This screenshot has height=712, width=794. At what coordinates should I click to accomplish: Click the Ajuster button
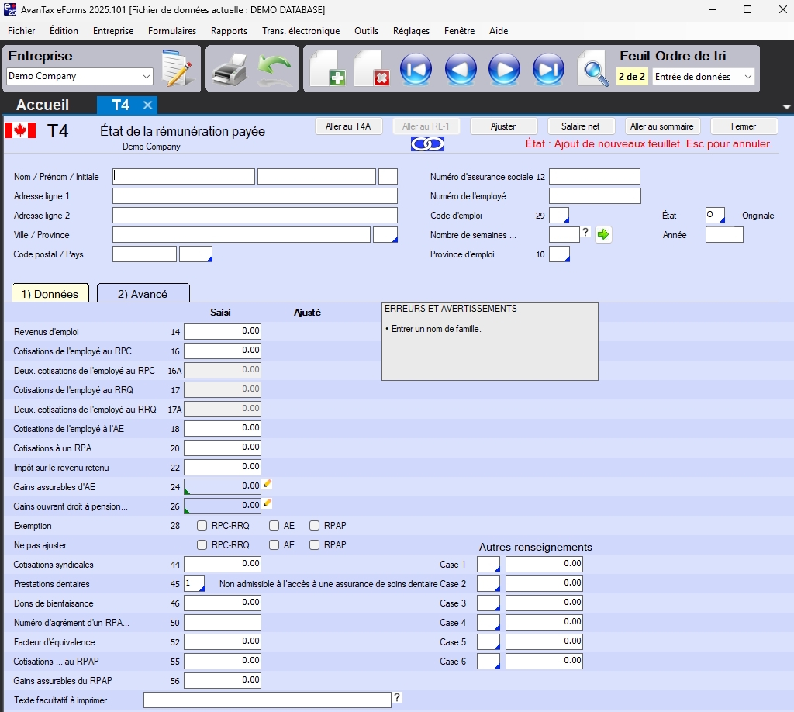[x=503, y=126]
